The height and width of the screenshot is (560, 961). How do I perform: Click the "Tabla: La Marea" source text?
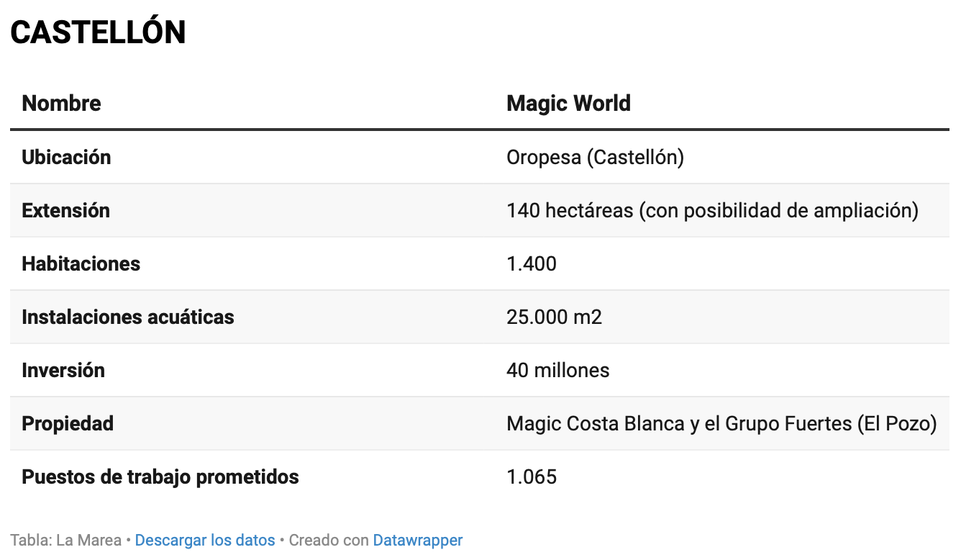click(x=65, y=540)
